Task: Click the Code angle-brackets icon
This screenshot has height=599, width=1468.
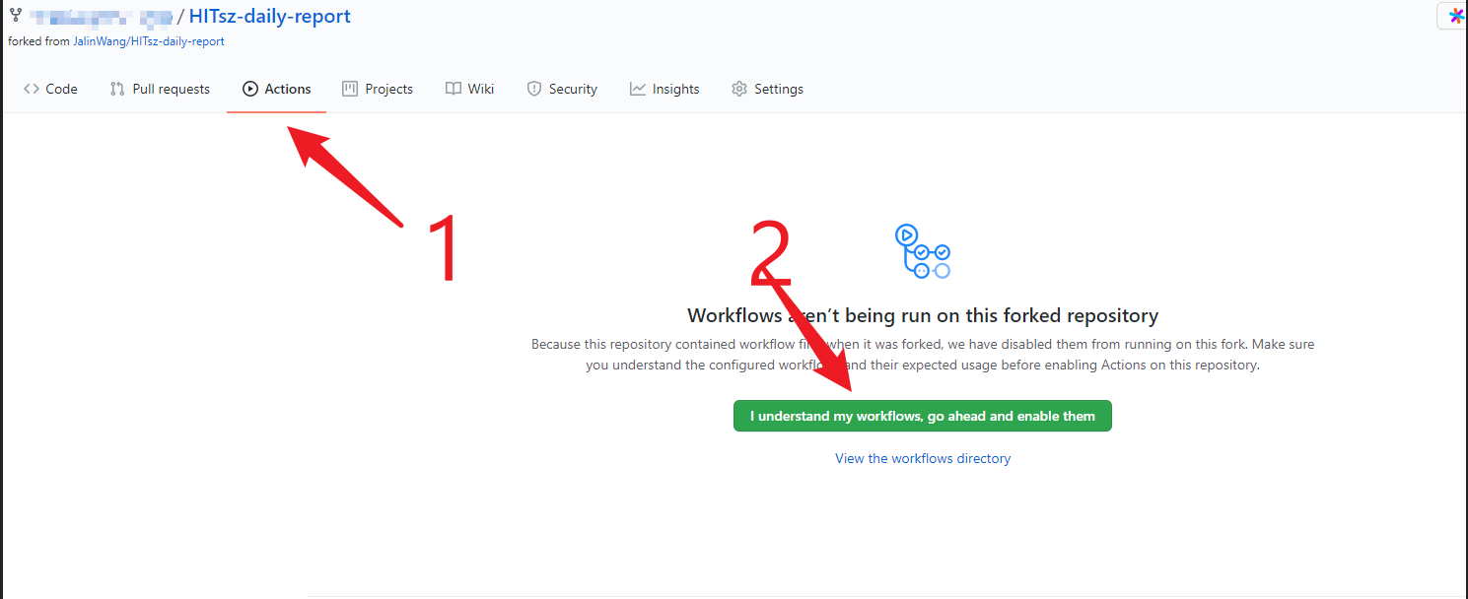Action: coord(32,89)
